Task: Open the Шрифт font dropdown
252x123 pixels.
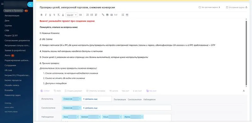Action: click(x=72, y=15)
